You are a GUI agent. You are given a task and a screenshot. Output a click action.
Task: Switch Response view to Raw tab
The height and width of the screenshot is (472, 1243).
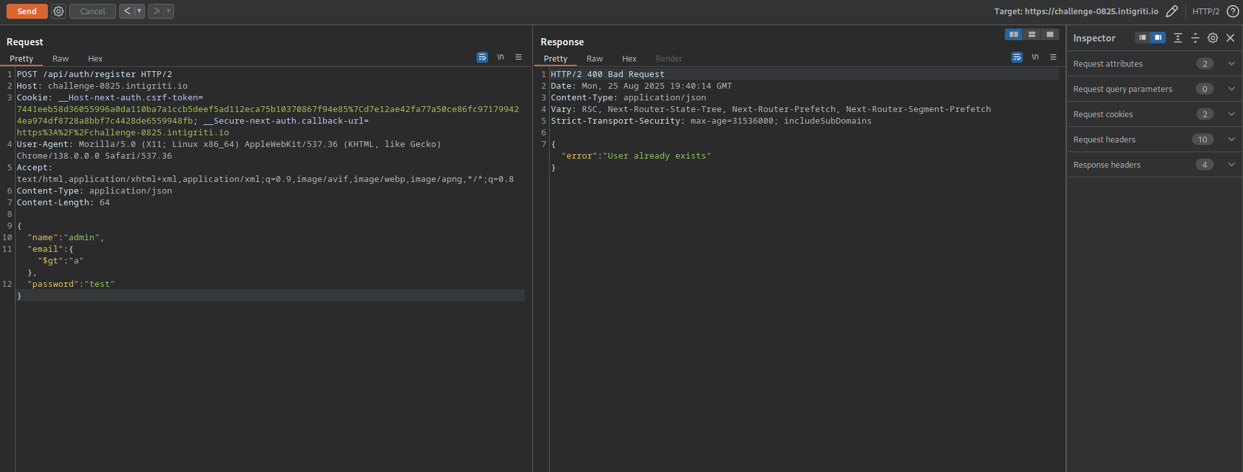coord(594,58)
